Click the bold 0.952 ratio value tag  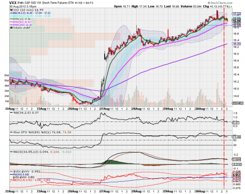click(236, 175)
